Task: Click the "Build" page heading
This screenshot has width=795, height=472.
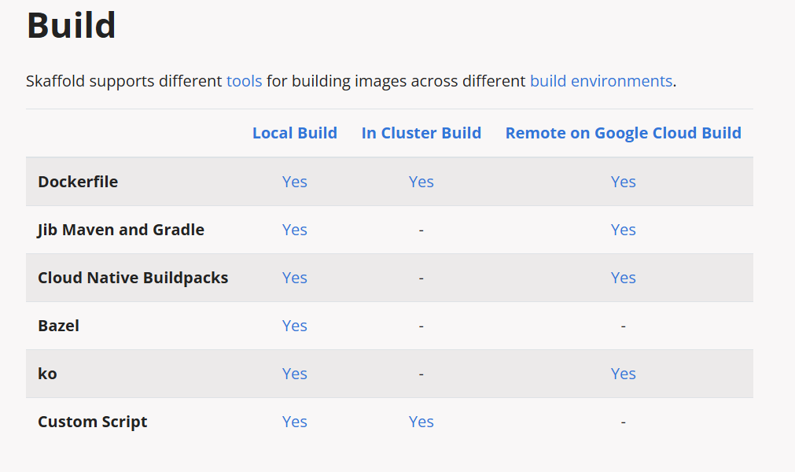Action: (72, 26)
